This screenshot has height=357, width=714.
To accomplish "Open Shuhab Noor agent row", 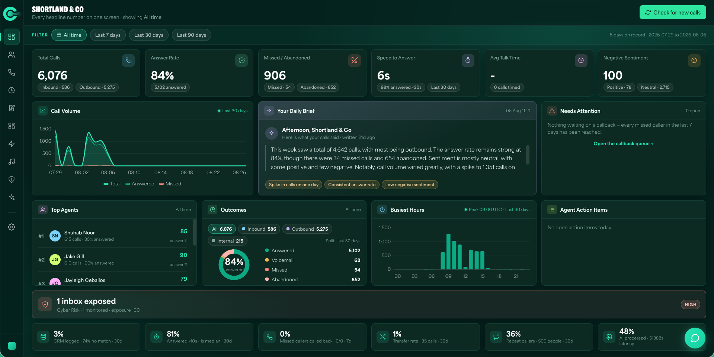I will point(113,236).
